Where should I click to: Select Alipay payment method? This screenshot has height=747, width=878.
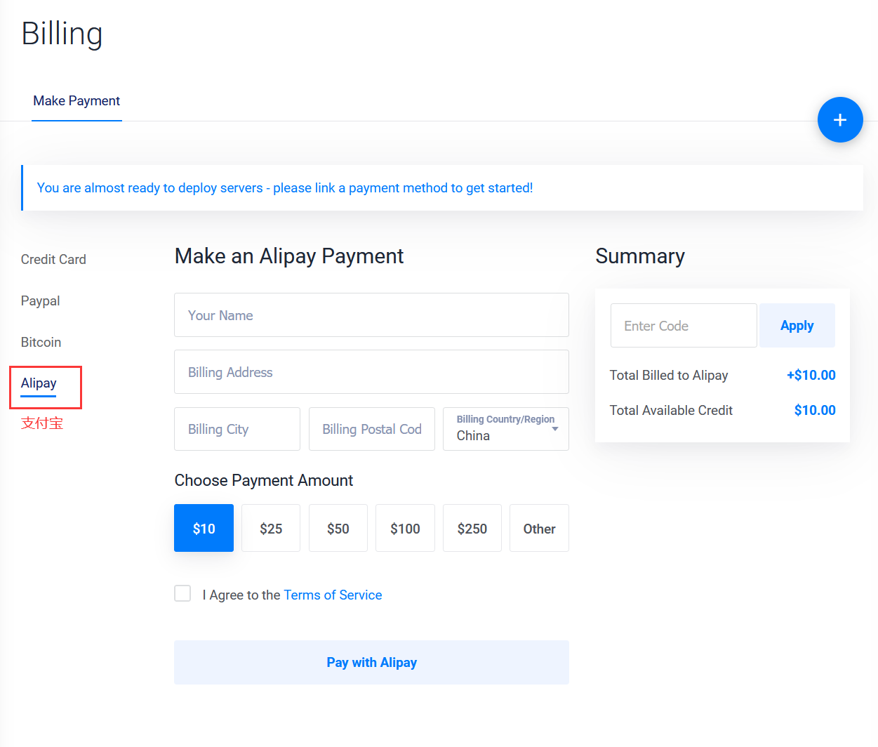coord(39,383)
